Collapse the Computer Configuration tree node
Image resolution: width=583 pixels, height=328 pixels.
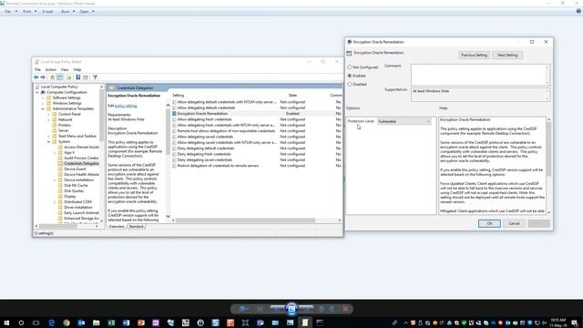pos(37,92)
